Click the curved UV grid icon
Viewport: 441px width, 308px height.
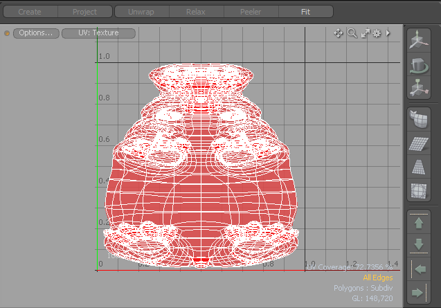point(417,120)
